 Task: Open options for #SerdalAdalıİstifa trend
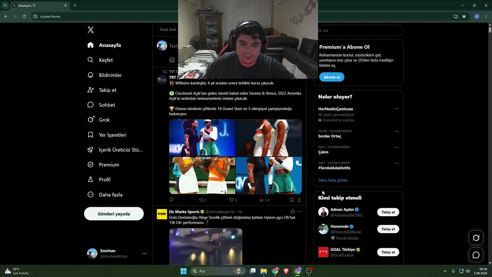point(397,163)
